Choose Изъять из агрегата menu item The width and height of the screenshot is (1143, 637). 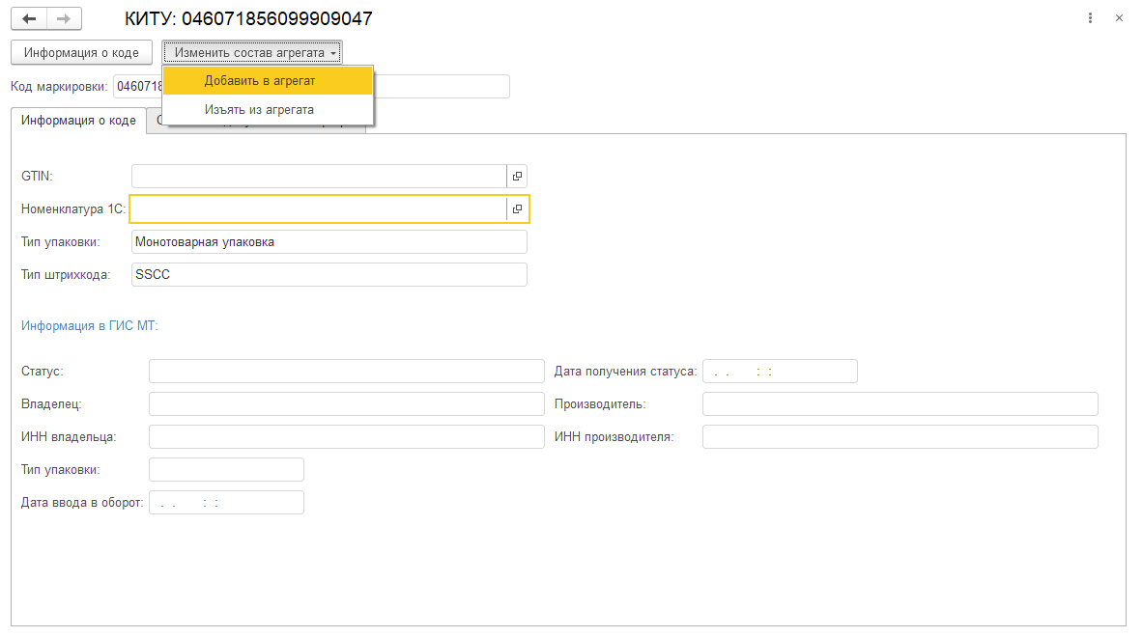tap(268, 110)
